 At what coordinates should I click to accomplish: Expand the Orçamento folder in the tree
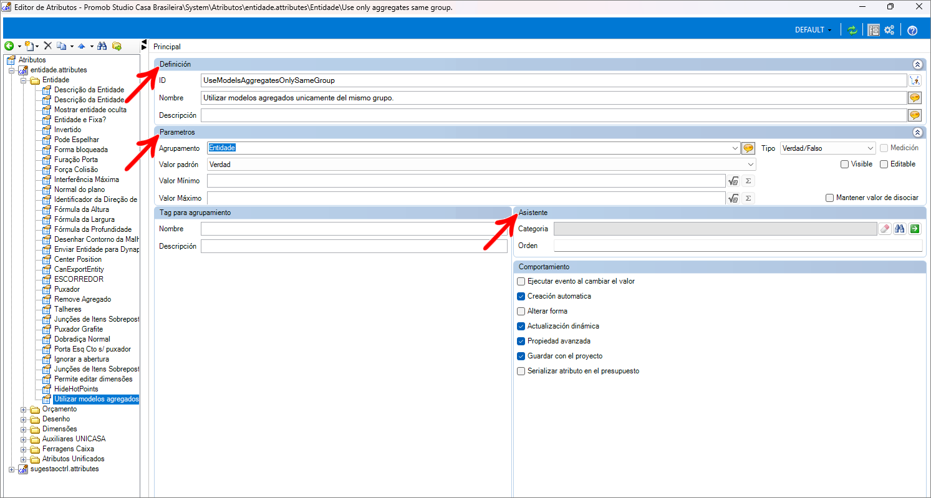tap(24, 409)
